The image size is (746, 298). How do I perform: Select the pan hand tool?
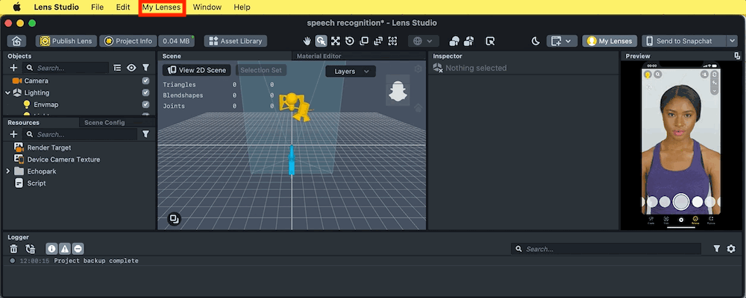[x=307, y=41]
